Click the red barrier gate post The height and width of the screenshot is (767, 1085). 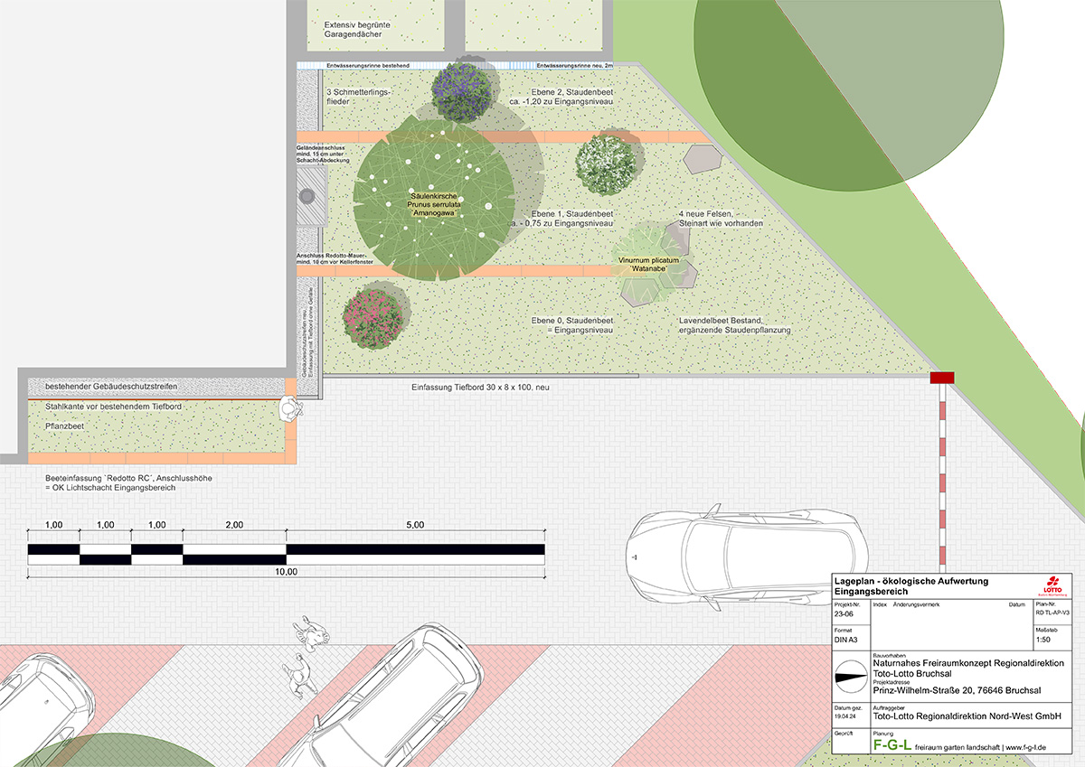point(943,377)
